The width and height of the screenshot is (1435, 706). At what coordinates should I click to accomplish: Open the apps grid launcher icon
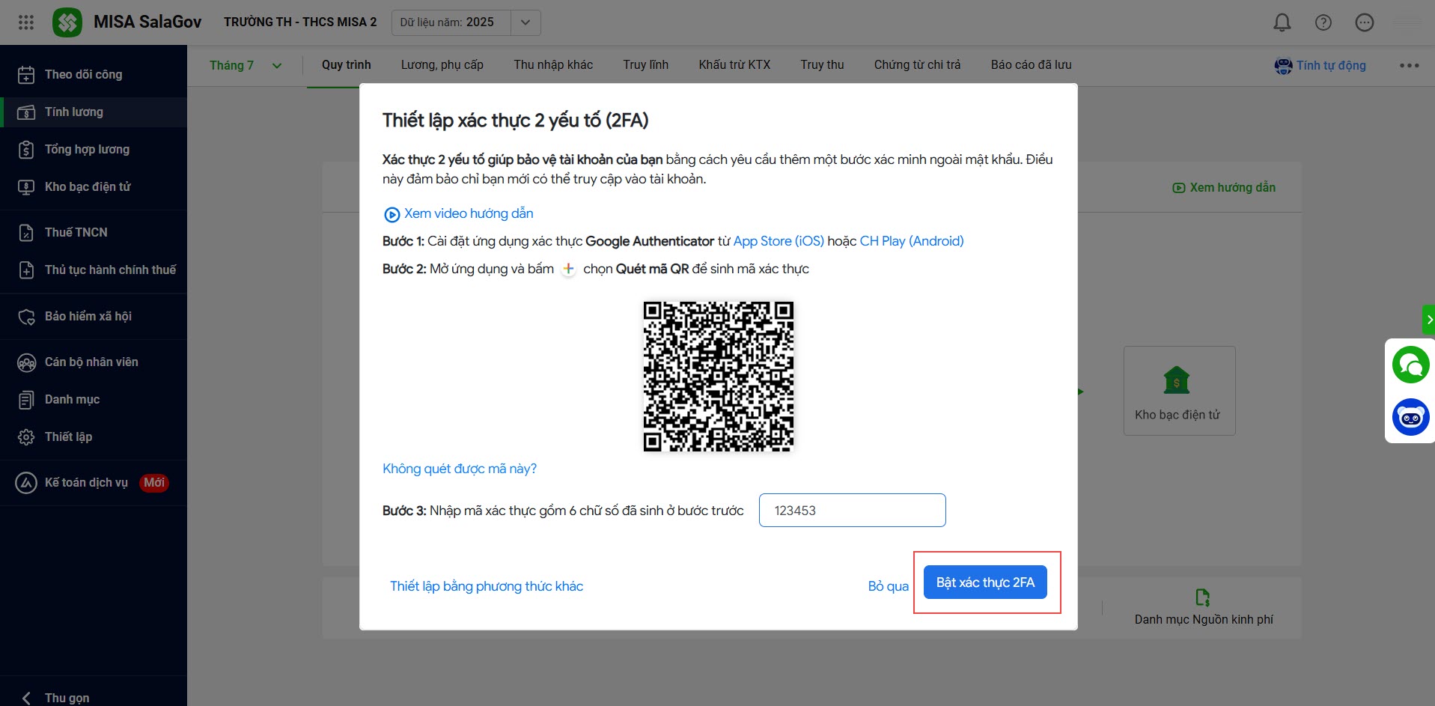point(26,22)
